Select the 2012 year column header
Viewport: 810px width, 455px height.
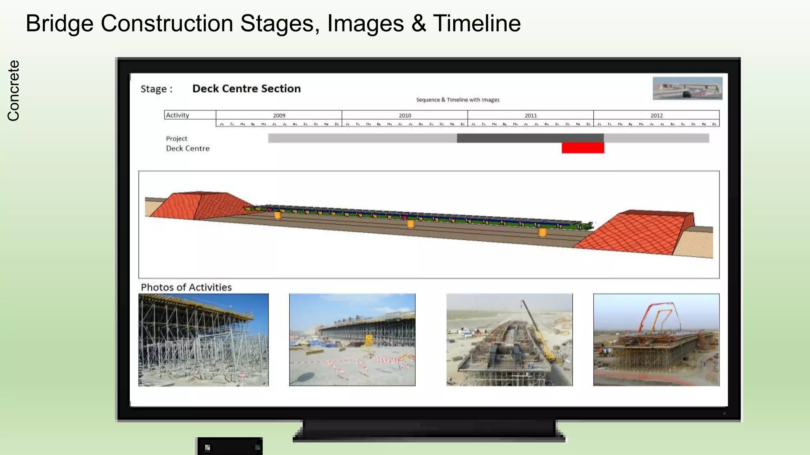(x=656, y=115)
